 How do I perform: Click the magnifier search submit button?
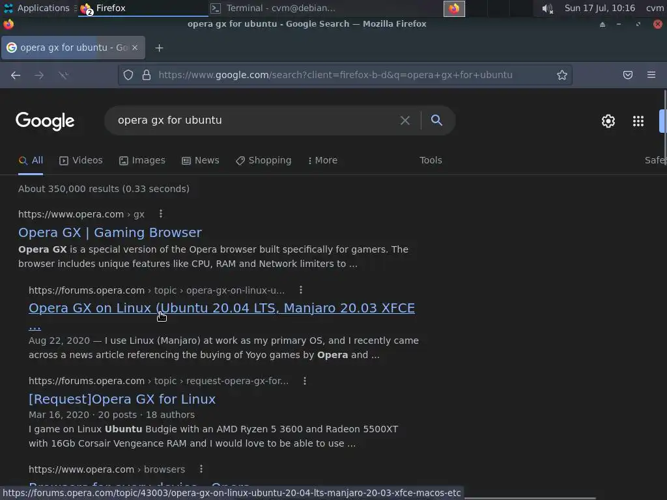(436, 120)
